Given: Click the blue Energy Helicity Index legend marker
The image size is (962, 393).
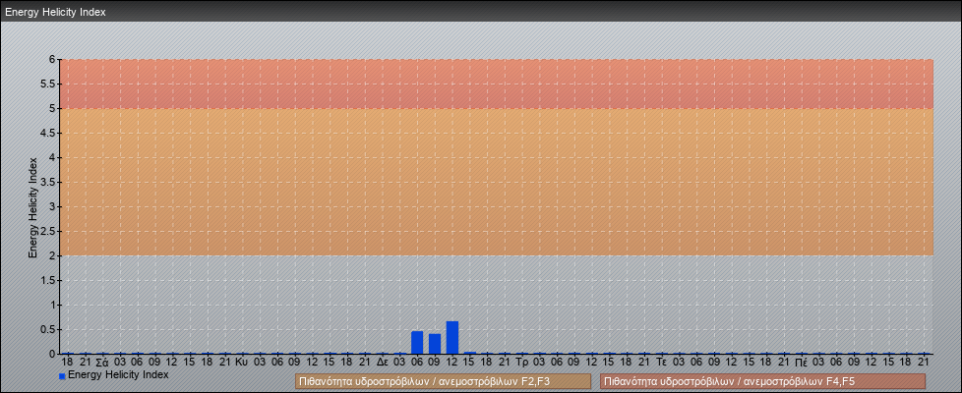Looking at the screenshot, I should [x=62, y=376].
